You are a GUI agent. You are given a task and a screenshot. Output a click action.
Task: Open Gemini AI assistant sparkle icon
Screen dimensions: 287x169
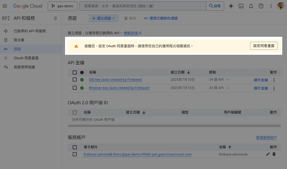pos(231,6)
